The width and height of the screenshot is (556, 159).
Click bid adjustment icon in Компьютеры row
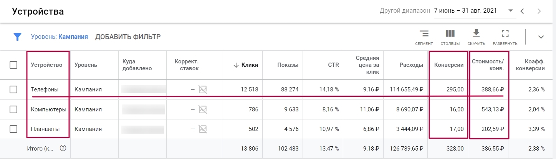203,109
